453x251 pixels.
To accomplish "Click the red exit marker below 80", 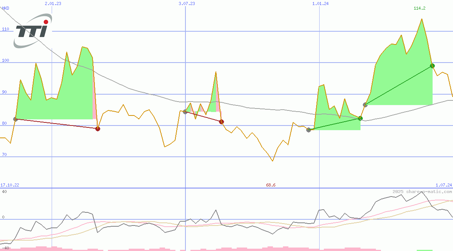I will (x=98, y=129).
